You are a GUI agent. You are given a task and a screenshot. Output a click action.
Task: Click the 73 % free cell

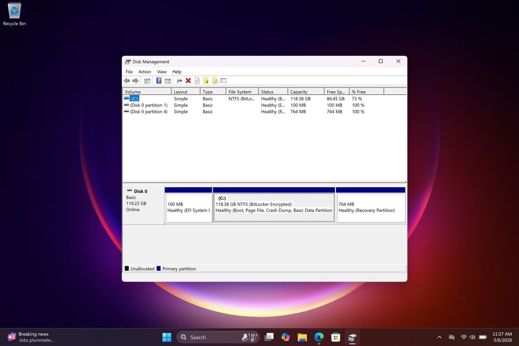pos(357,99)
